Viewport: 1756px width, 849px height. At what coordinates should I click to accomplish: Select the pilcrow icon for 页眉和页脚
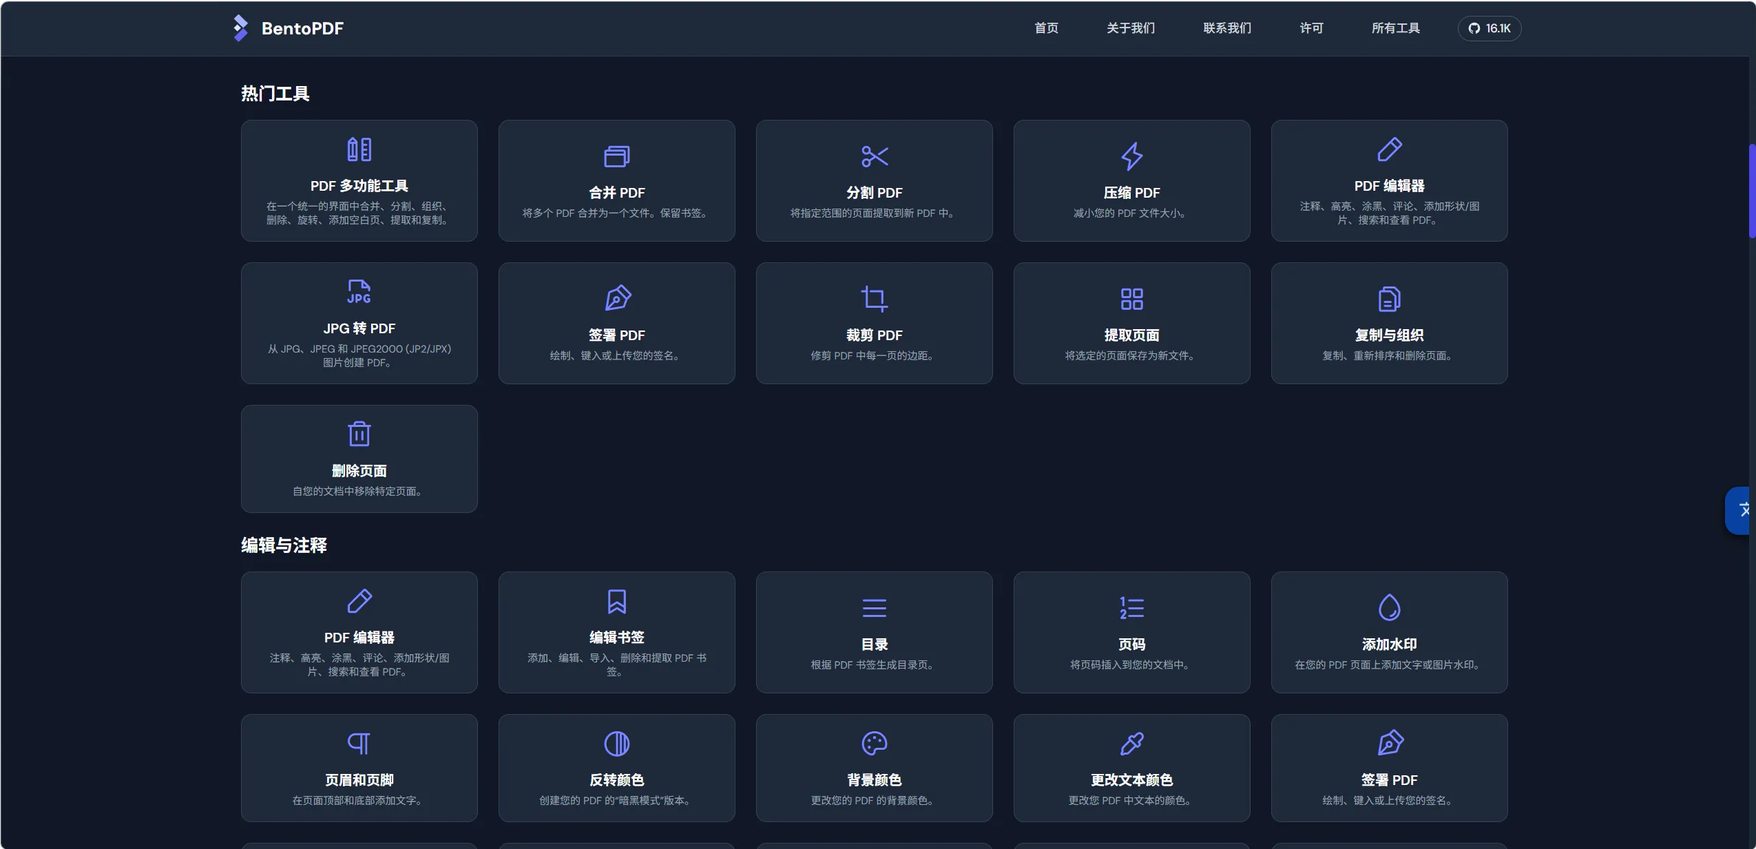click(x=359, y=744)
